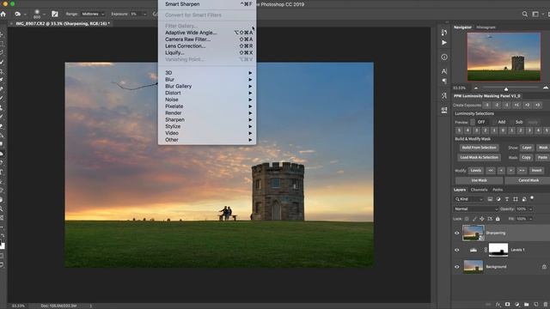Image resolution: width=550 pixels, height=309 pixels.
Task: Filter layers by adjustment layers icon
Action: (x=498, y=199)
